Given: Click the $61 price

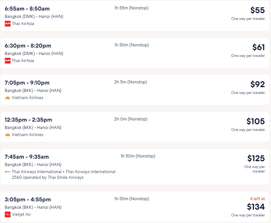Looking at the screenshot, I should coord(258,47).
